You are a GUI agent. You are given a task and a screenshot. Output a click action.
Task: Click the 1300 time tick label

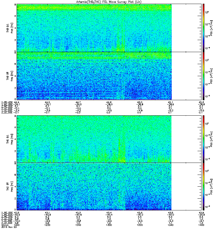pos(109,225)
